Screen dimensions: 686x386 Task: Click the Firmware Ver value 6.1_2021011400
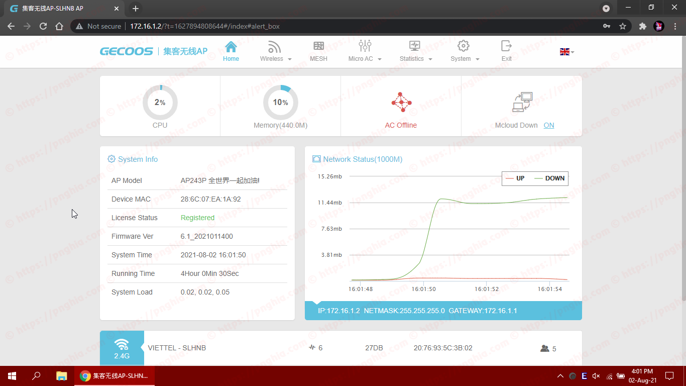point(206,236)
